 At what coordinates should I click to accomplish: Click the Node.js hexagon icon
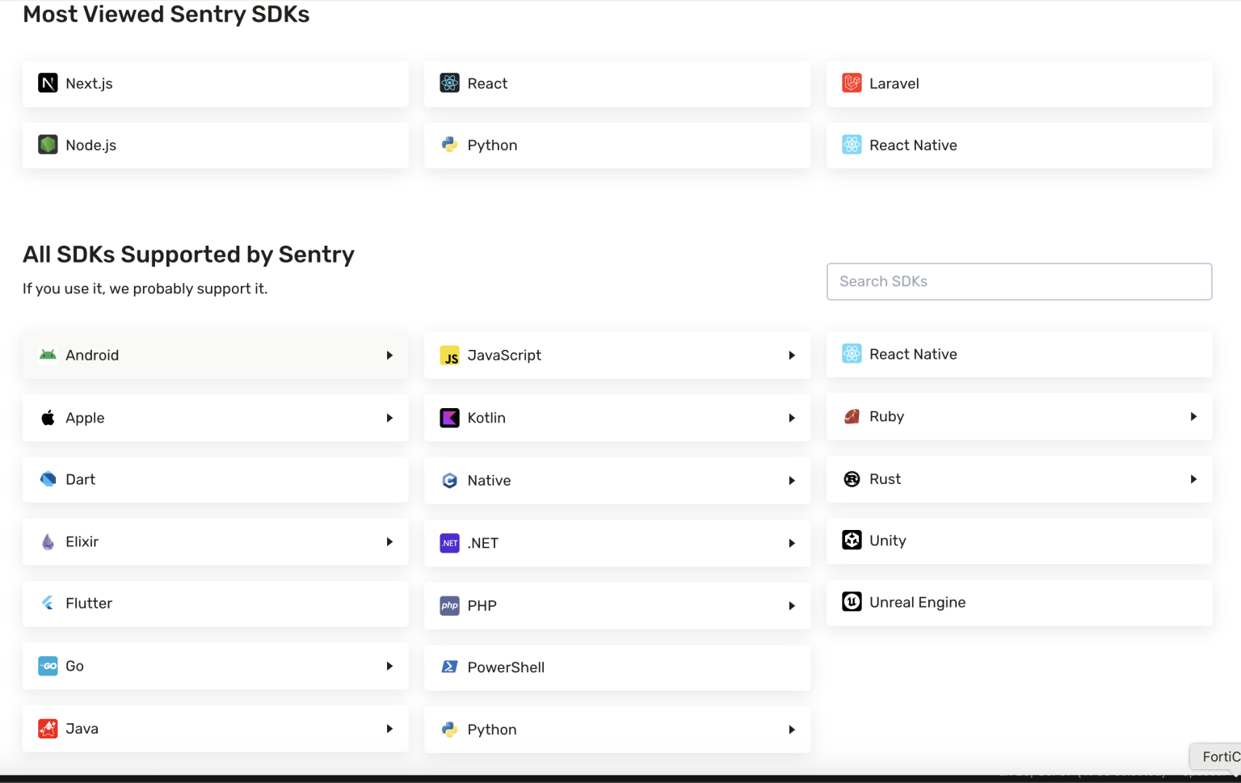(x=48, y=145)
